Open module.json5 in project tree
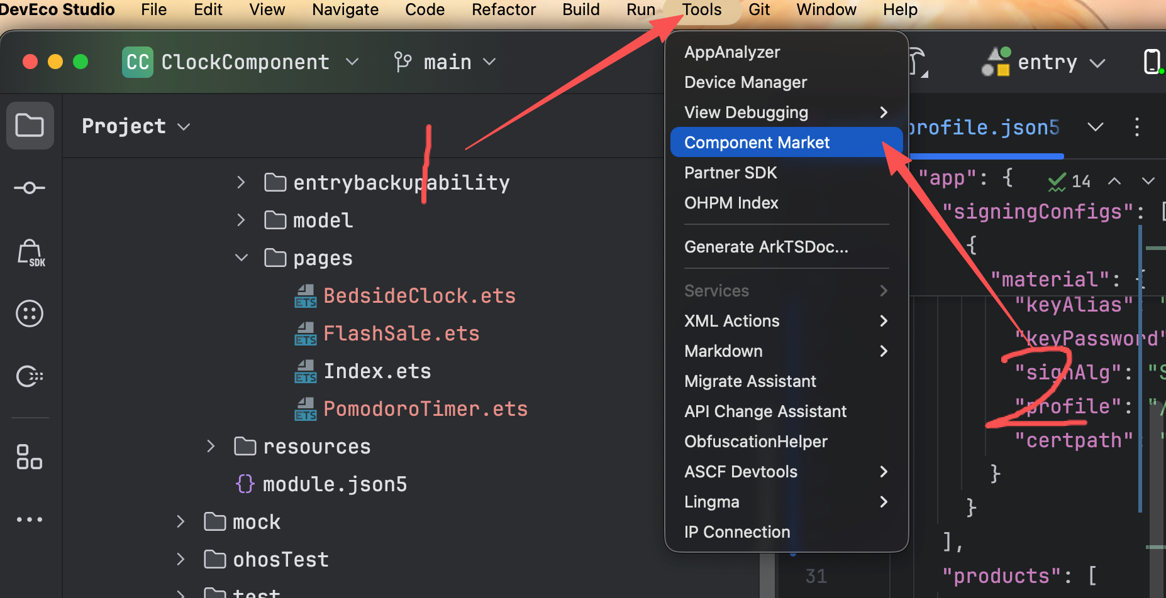Viewport: 1166px width, 598px height. tap(335, 484)
